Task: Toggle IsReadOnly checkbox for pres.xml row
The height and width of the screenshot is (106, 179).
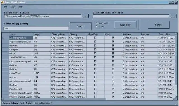Action: pos(95,77)
